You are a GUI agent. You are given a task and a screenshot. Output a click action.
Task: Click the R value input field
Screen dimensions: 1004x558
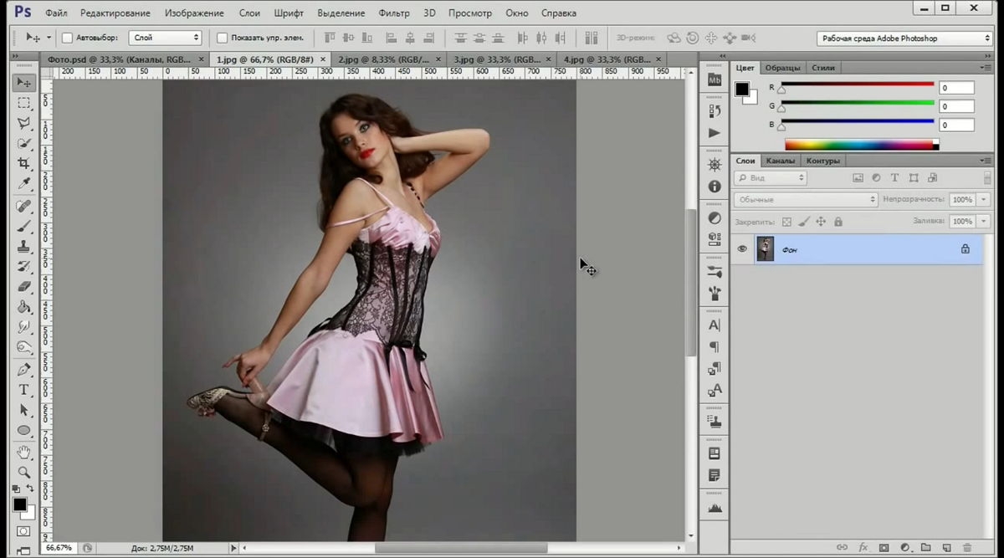(x=956, y=87)
